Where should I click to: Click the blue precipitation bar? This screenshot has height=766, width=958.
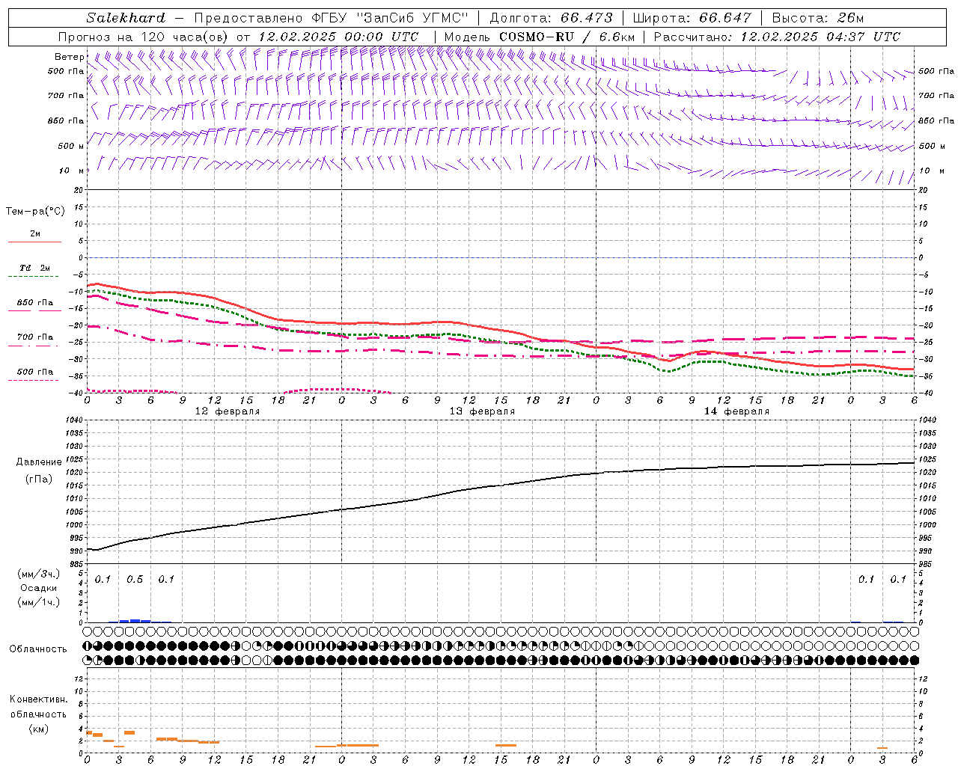(x=135, y=620)
